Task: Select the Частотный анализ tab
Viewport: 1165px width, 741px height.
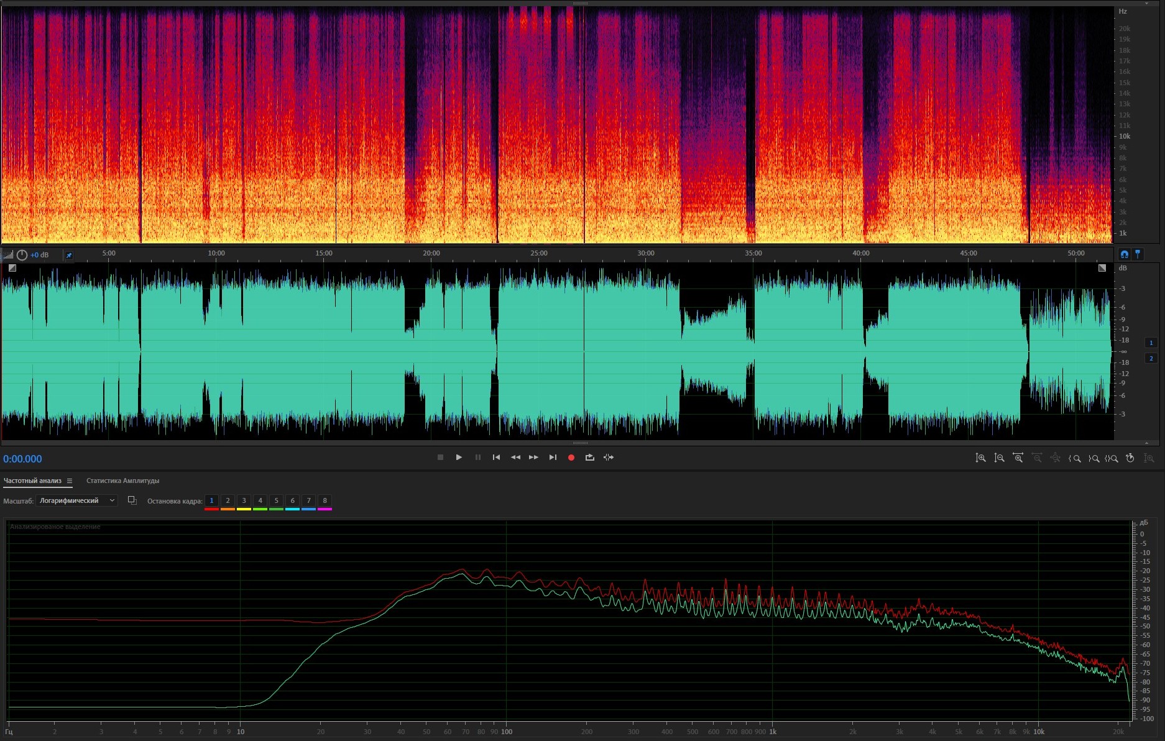Action: (32, 481)
